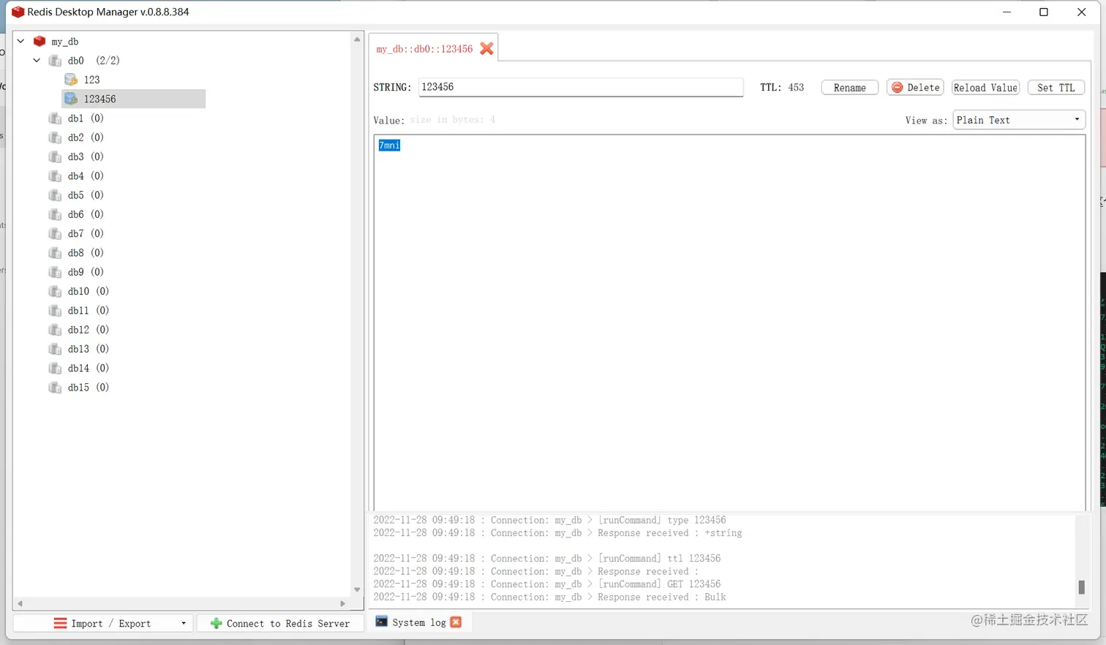Screen dimensions: 1106x645
Task: Select the 123 key in db0
Action: (92, 80)
